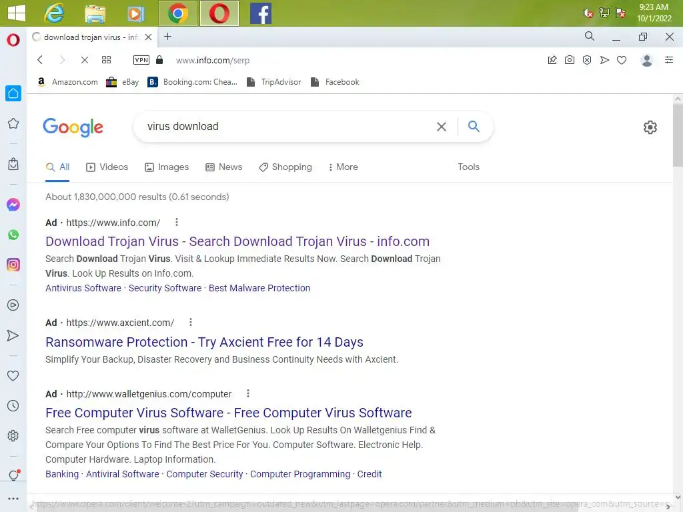Viewport: 683px width, 512px height.
Task: Close the 'download trojan virus' tab
Action: click(x=149, y=37)
